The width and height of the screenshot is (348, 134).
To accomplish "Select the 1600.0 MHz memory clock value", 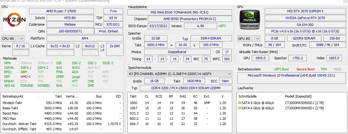I will coord(156,45).
